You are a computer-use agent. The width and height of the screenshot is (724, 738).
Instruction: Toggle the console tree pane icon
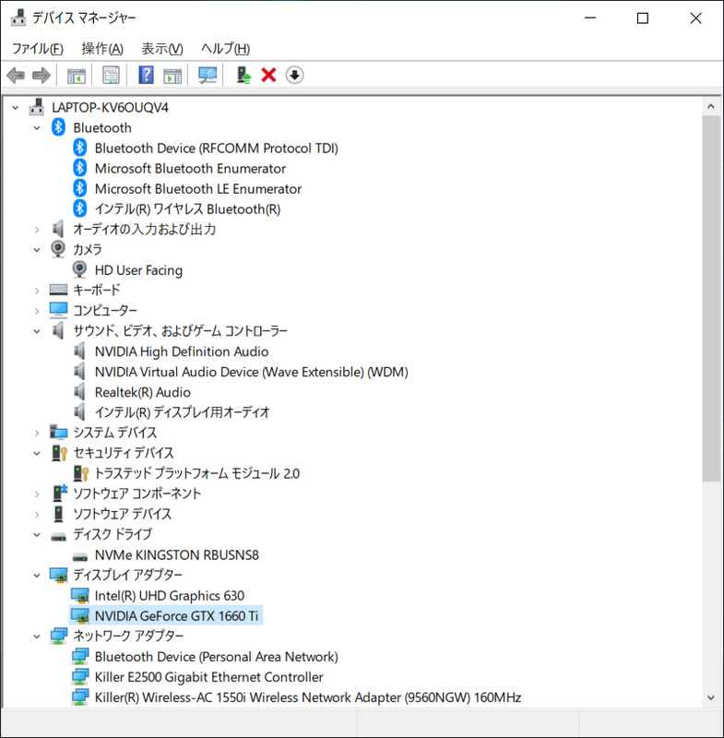pos(77,76)
